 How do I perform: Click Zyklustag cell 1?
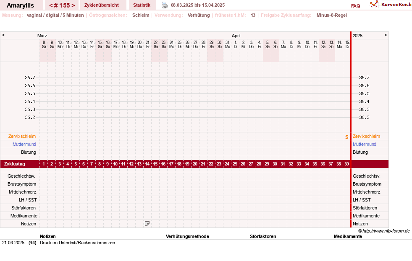click(x=44, y=164)
